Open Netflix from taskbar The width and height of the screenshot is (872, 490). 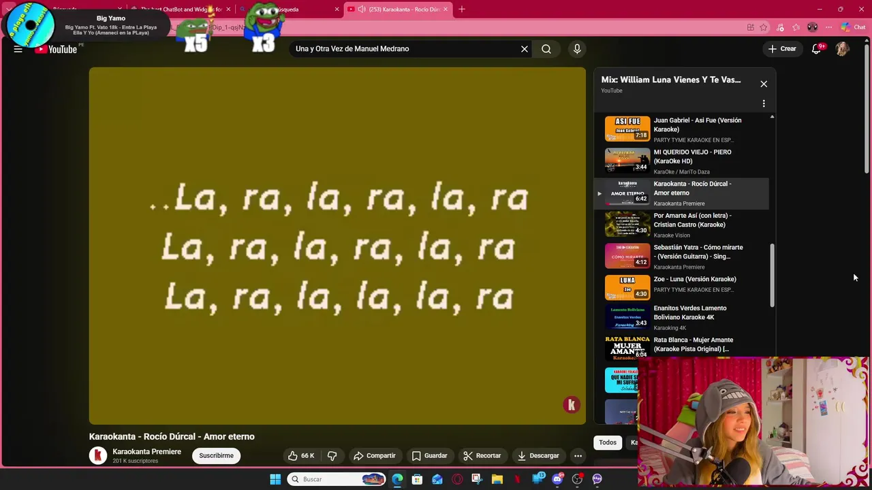click(517, 479)
